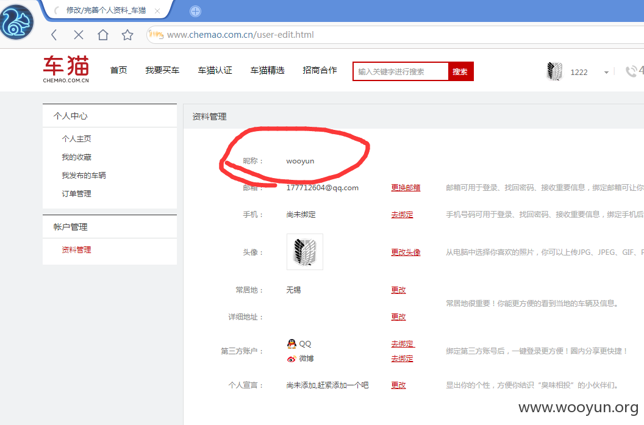This screenshot has height=425, width=644.
Task: Click the 个人中心 sidebar heading
Action: (x=70, y=116)
